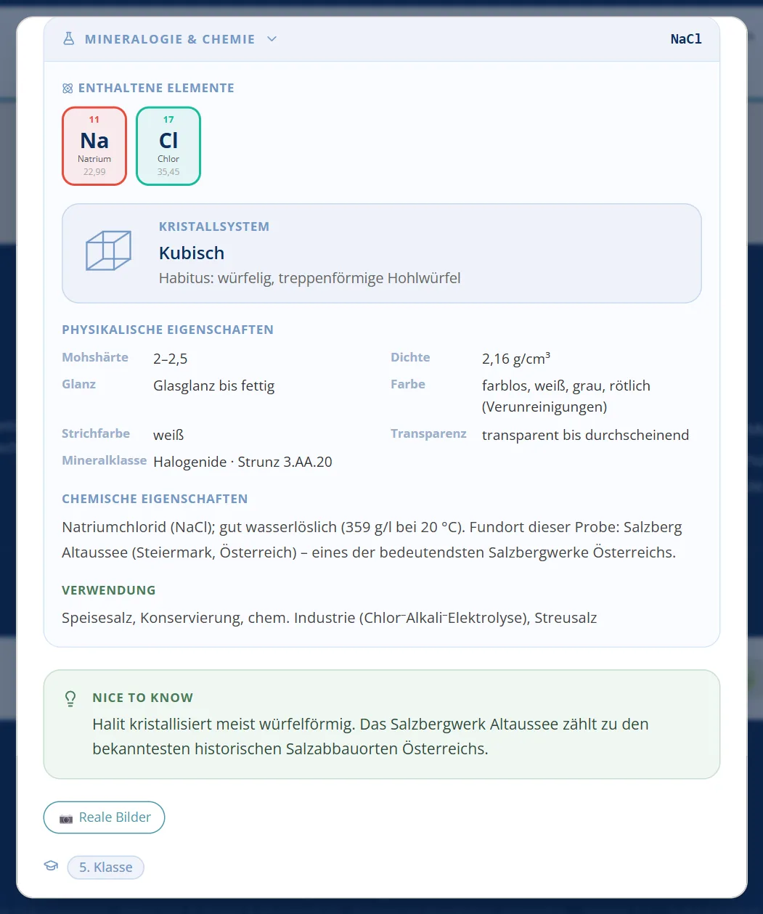The width and height of the screenshot is (763, 914).
Task: Click the Farbe value farblos, weiß, grau
Action: pyautogui.click(x=566, y=396)
